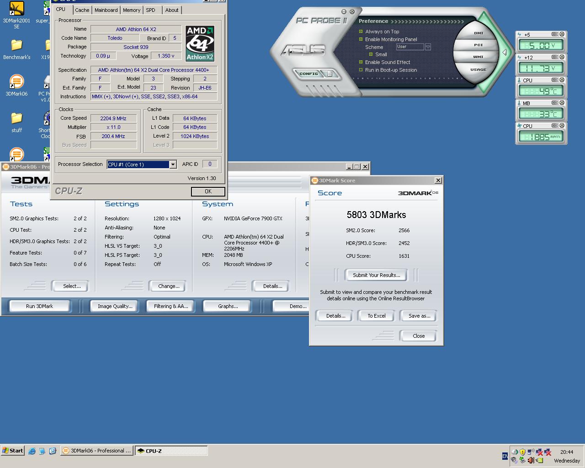Open the About tab in CPU-Z
This screenshot has height=468, width=585.
tap(172, 10)
